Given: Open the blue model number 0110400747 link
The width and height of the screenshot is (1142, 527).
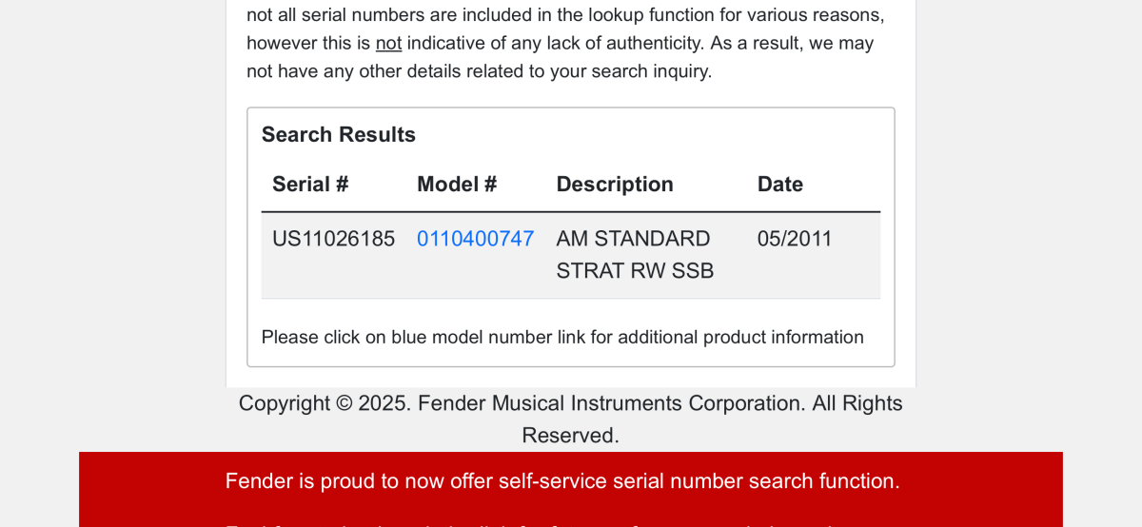Looking at the screenshot, I should [x=475, y=239].
